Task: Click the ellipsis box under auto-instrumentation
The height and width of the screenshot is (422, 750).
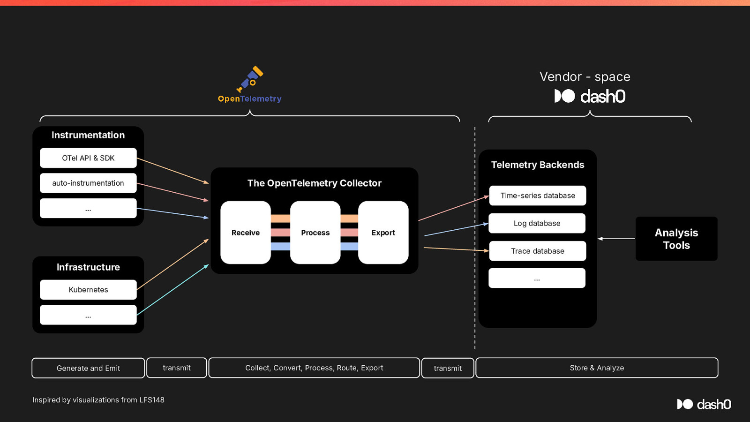Action: point(88,208)
